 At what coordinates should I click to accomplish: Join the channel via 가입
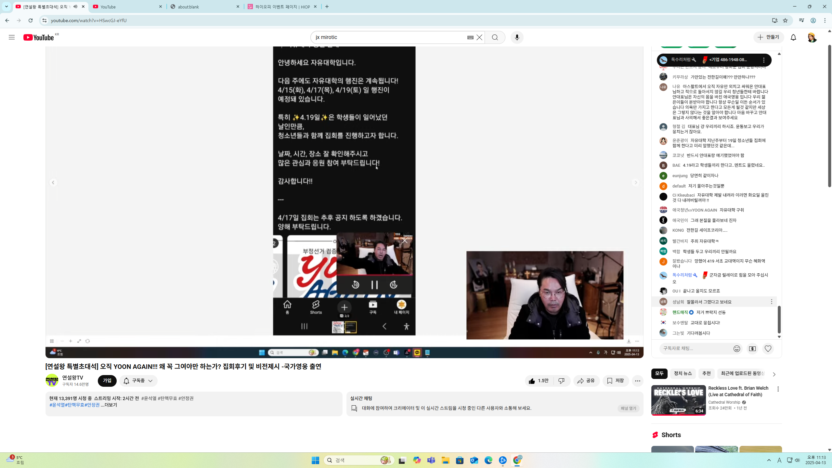coord(107,381)
